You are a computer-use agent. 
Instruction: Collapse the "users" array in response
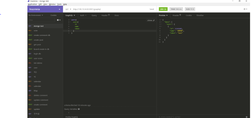(161, 24)
